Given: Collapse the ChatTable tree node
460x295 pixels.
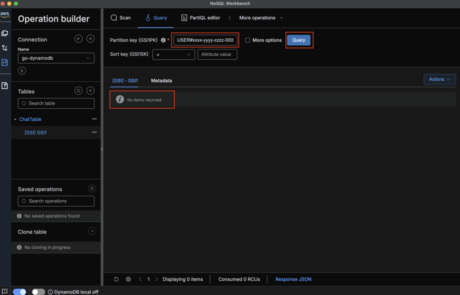Looking at the screenshot, I should point(15,119).
